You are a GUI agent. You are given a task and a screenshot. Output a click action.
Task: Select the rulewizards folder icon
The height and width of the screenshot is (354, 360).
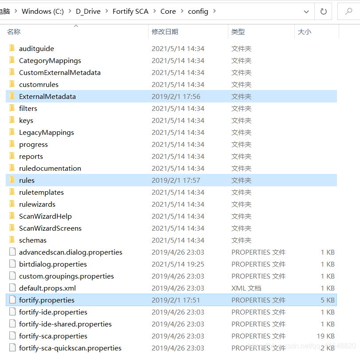click(x=12, y=204)
